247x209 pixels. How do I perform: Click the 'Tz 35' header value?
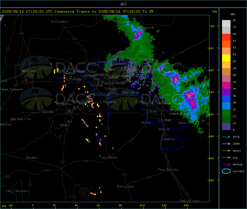coord(148,12)
